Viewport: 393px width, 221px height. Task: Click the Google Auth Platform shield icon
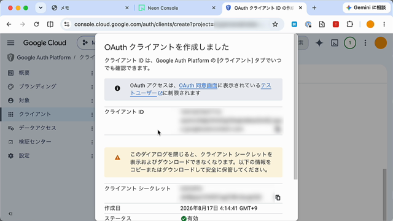10,58
